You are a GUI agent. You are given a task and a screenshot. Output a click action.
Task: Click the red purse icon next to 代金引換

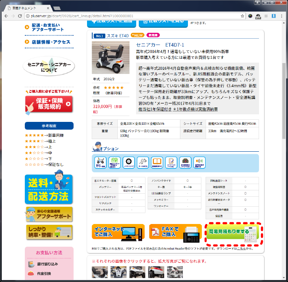click(31, 274)
